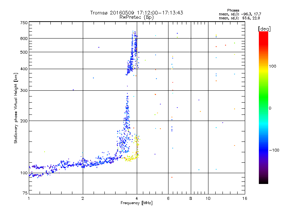This screenshot has width=288, height=216.
Task: Click the y-axis tick label '500'
Action: click(24, 52)
